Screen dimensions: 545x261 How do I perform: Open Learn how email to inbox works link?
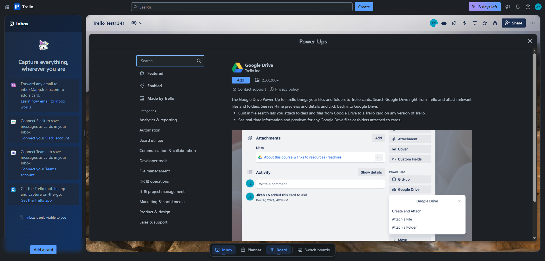[43, 104]
